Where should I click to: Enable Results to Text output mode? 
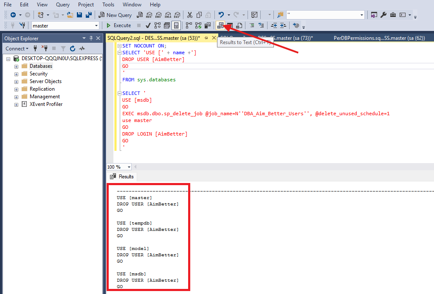click(x=220, y=26)
